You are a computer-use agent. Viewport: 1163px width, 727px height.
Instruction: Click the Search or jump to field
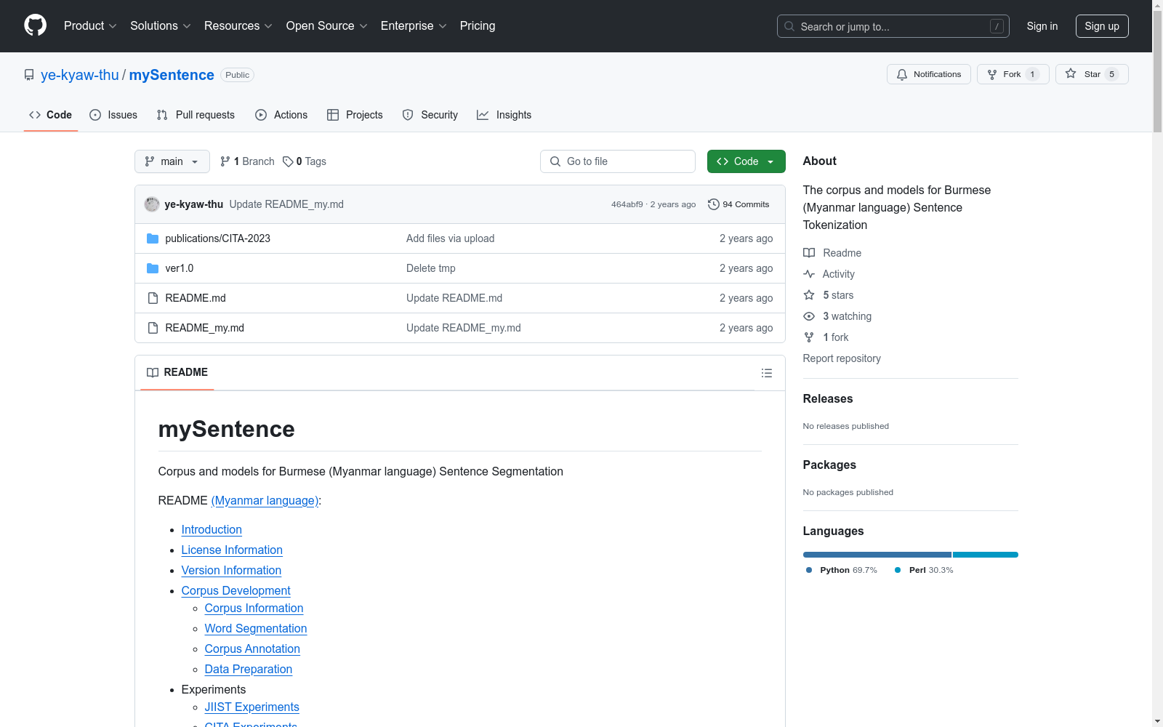[893, 26]
